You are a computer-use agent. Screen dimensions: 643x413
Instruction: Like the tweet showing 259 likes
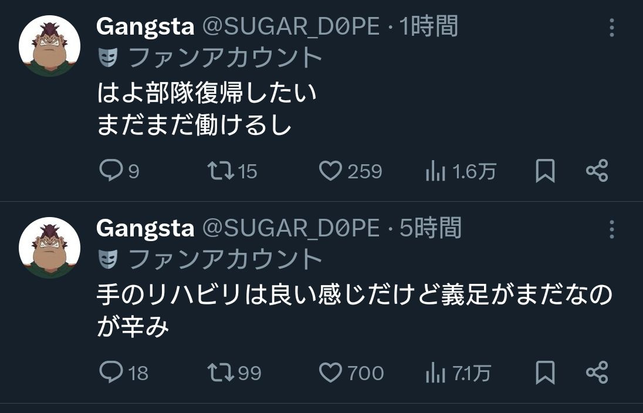click(x=330, y=171)
